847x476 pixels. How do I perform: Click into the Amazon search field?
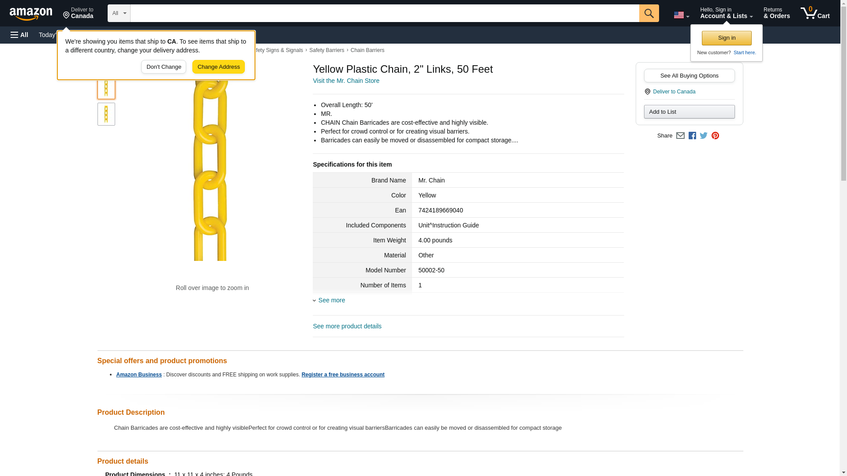pos(384,13)
